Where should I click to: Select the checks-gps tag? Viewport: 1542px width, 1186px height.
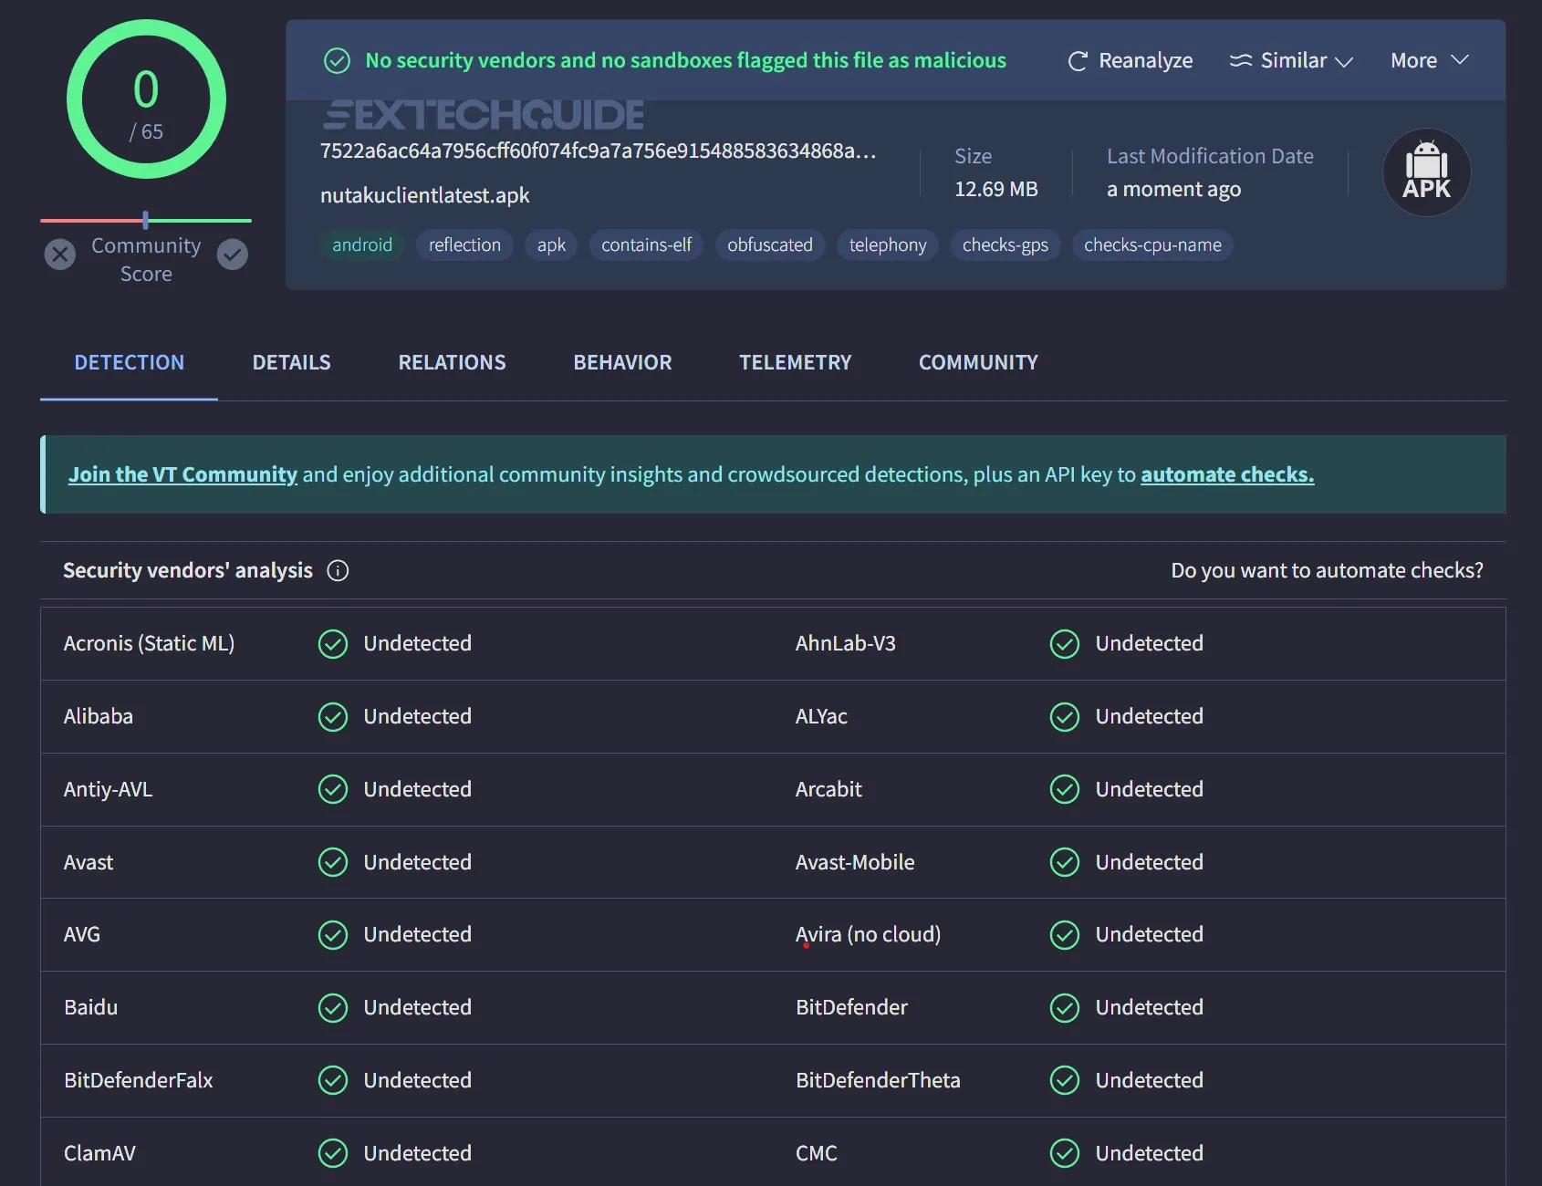point(1005,244)
